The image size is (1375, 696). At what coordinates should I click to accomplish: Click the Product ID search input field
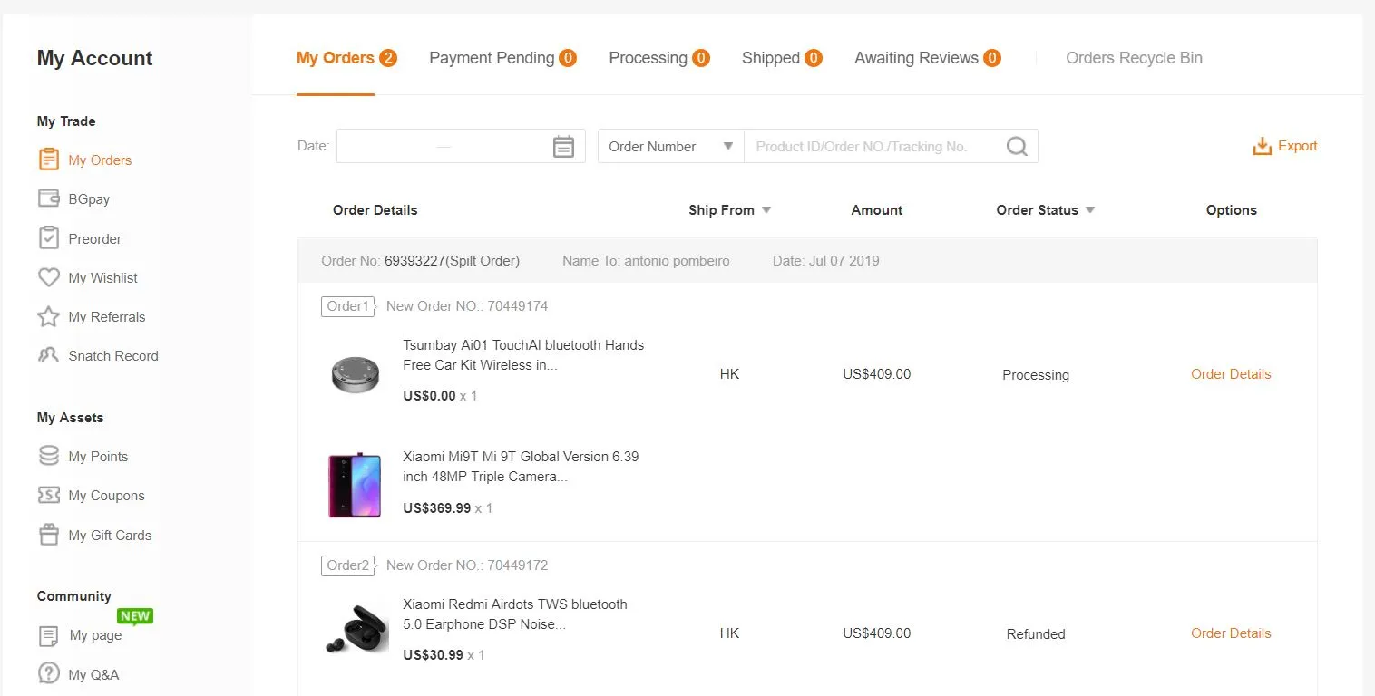pos(871,147)
